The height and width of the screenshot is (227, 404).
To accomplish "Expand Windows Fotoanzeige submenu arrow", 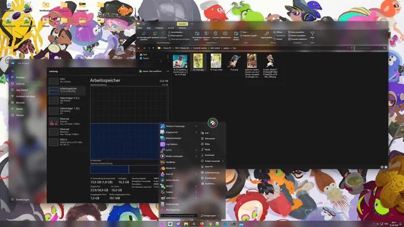I will coord(196,126).
